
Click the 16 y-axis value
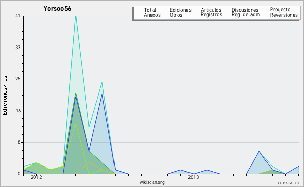point(18,111)
